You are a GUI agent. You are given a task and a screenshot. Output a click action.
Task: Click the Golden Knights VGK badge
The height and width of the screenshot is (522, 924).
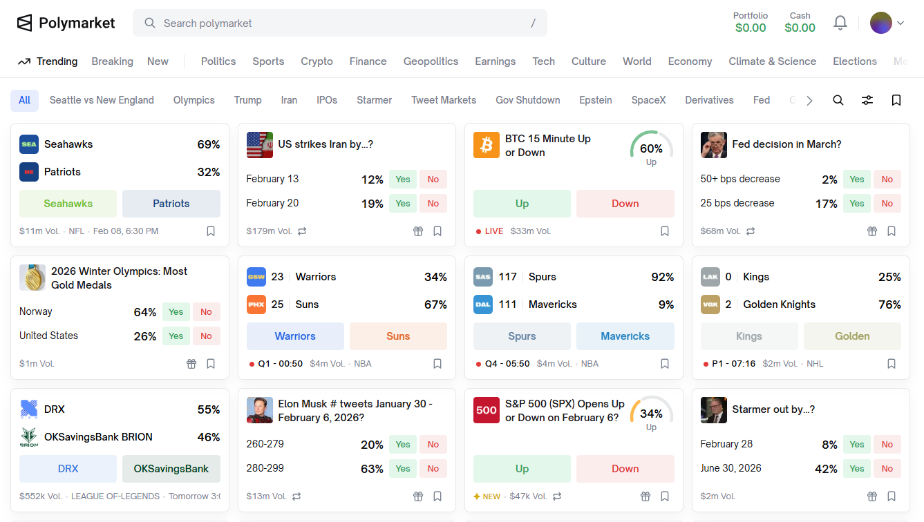click(x=710, y=304)
